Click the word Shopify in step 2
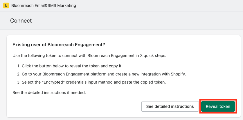Screen dimensions: 243x120 tap(177, 74)
